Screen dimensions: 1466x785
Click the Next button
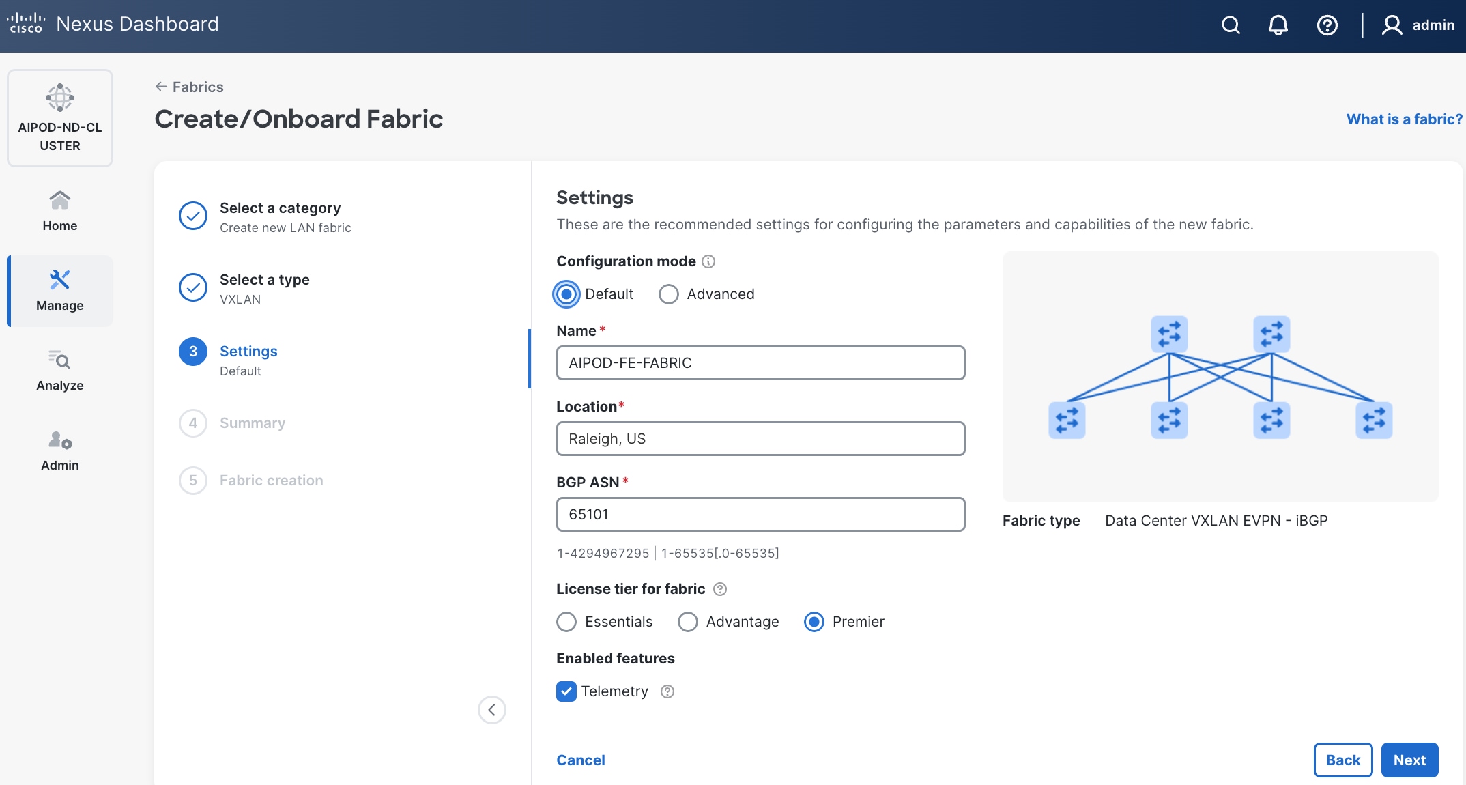(x=1409, y=760)
